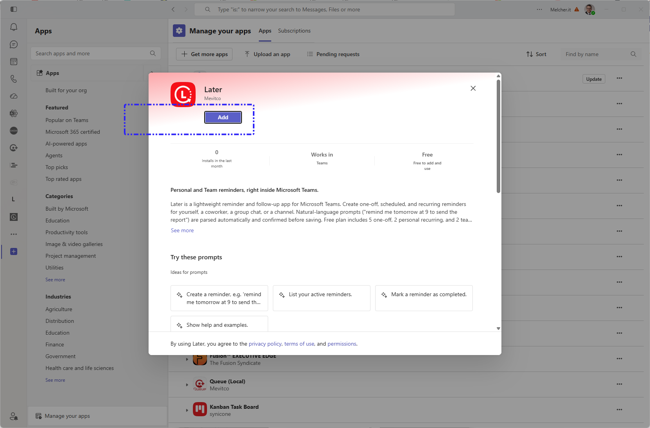Open the Activity bell in the left rail
This screenshot has width=650, height=428.
click(14, 27)
